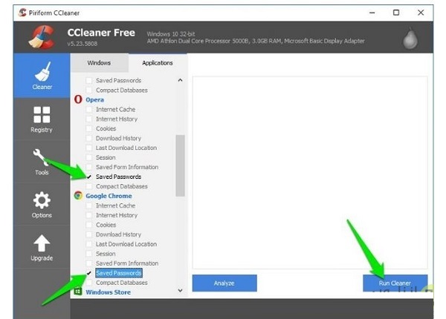Switch to the Windows tab
This screenshot has width=446, height=319.
tap(99, 63)
